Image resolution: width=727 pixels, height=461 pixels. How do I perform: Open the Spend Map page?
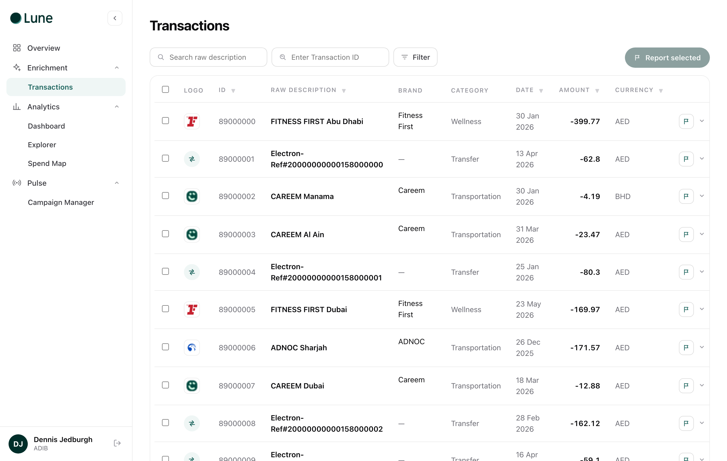pyautogui.click(x=47, y=163)
